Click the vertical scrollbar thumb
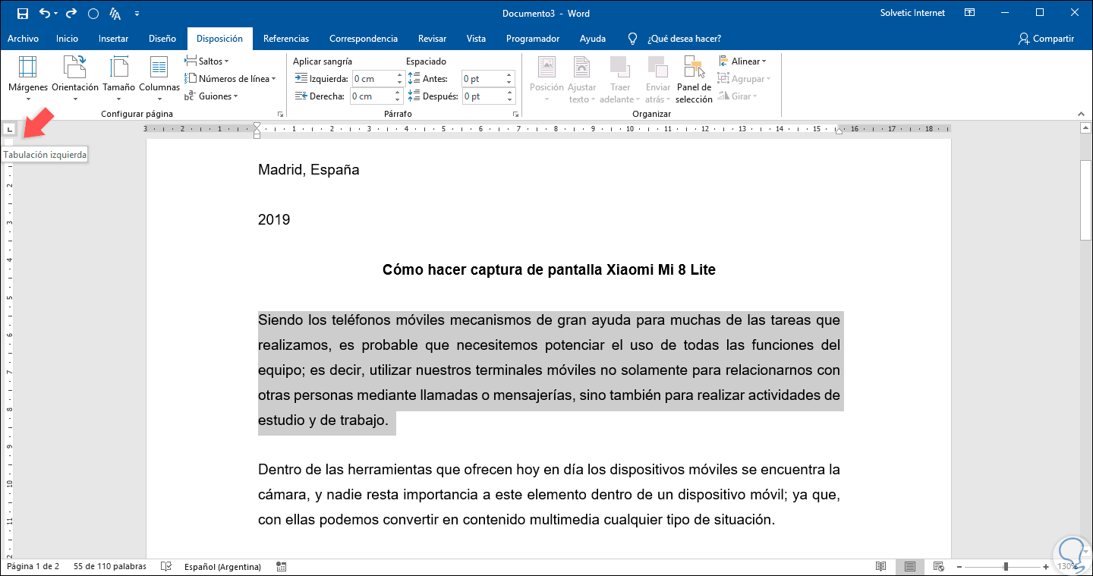Screen dimensions: 1093x576 click(1085, 200)
